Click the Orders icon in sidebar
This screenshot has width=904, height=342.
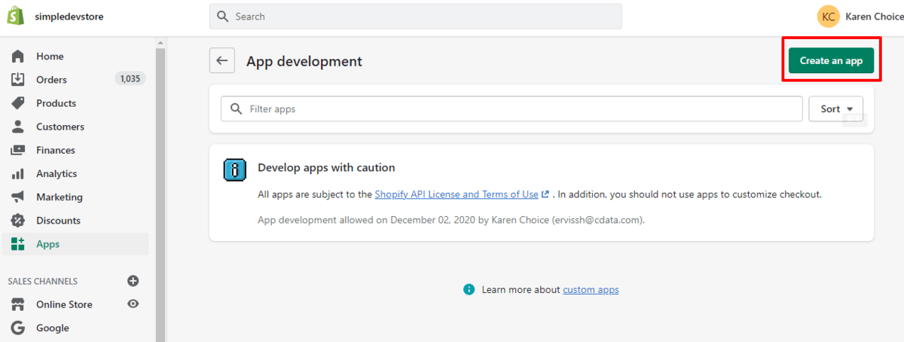18,80
